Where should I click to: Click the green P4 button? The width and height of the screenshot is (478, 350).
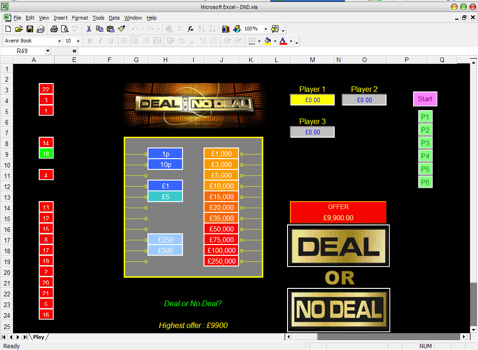pyautogui.click(x=425, y=156)
